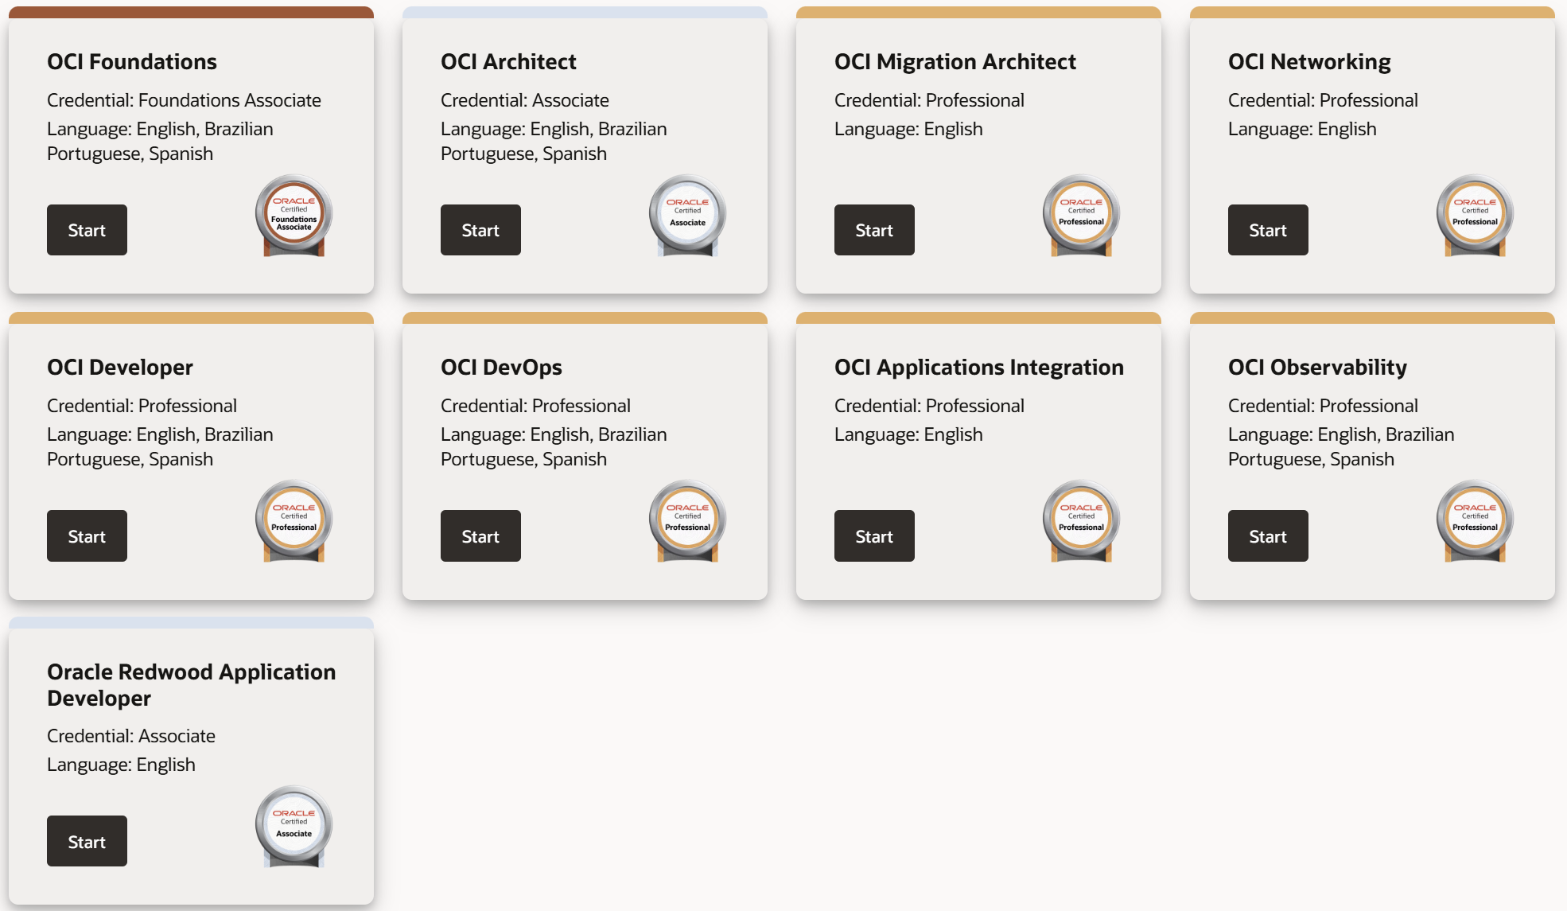Viewport: 1567px width, 911px height.
Task: Start Oracle Redwood Application Developer
Action: click(x=87, y=841)
